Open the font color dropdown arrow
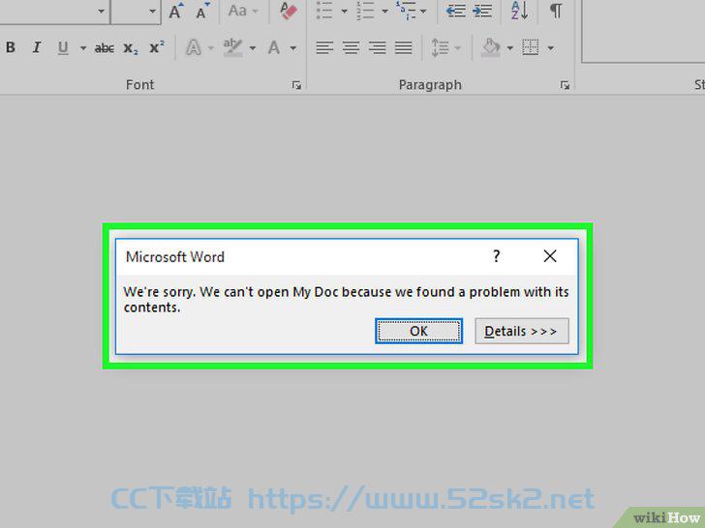705x528 pixels. [292, 47]
